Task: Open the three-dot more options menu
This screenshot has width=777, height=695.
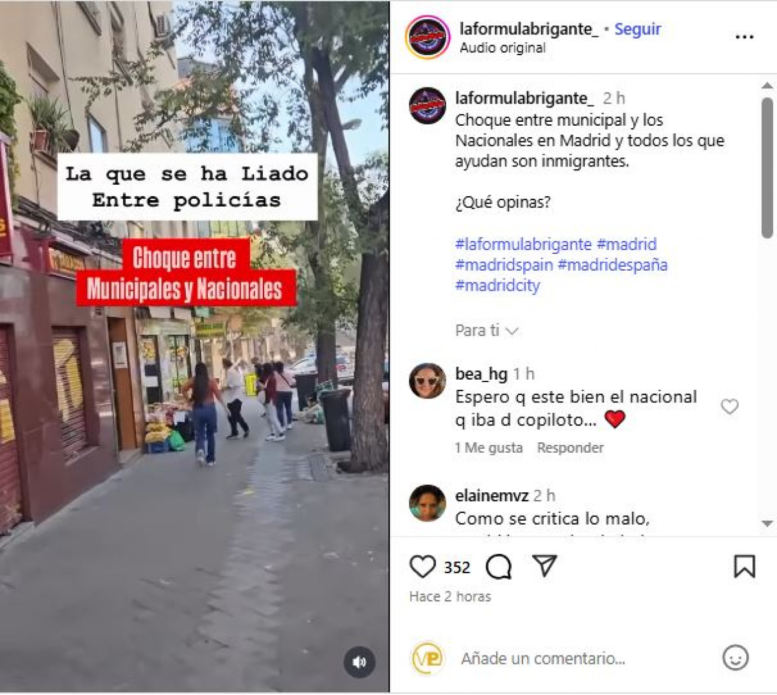Action: point(745,37)
